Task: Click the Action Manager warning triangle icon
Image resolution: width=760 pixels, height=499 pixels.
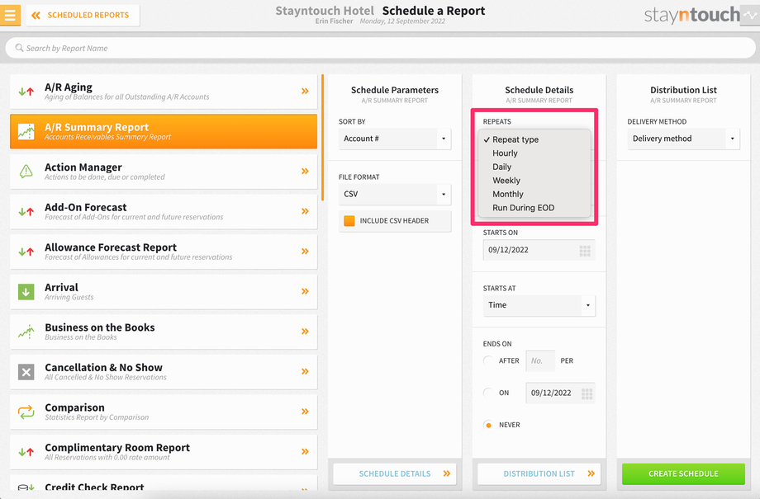Action: (26, 171)
